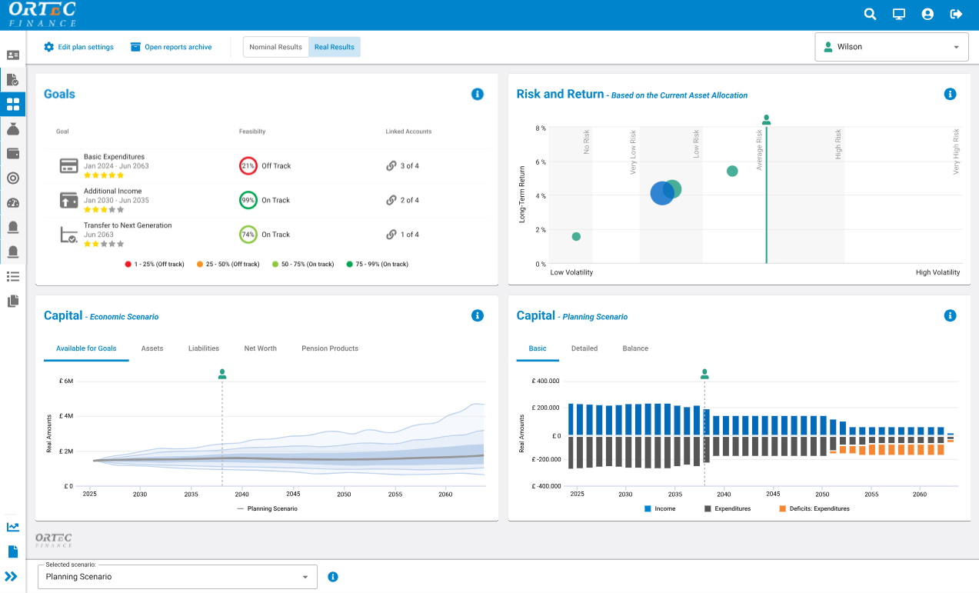Switch to the Liabilities tab

tap(204, 348)
